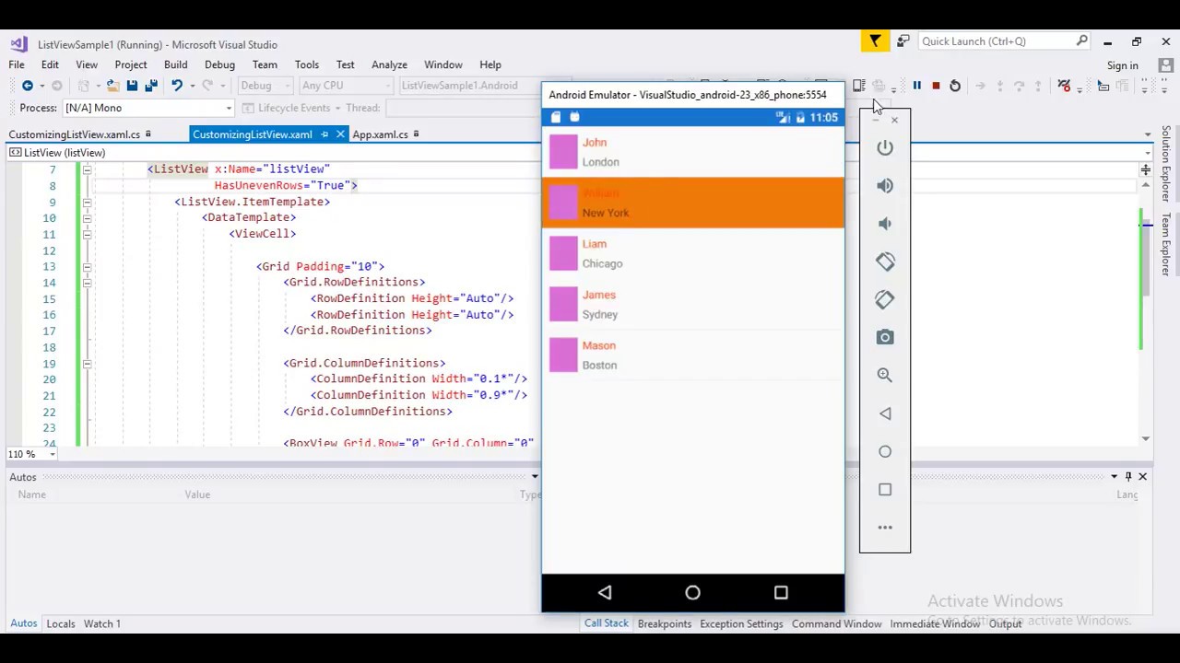Open the Team Explorer side tab
1180x663 pixels.
(x=1166, y=244)
